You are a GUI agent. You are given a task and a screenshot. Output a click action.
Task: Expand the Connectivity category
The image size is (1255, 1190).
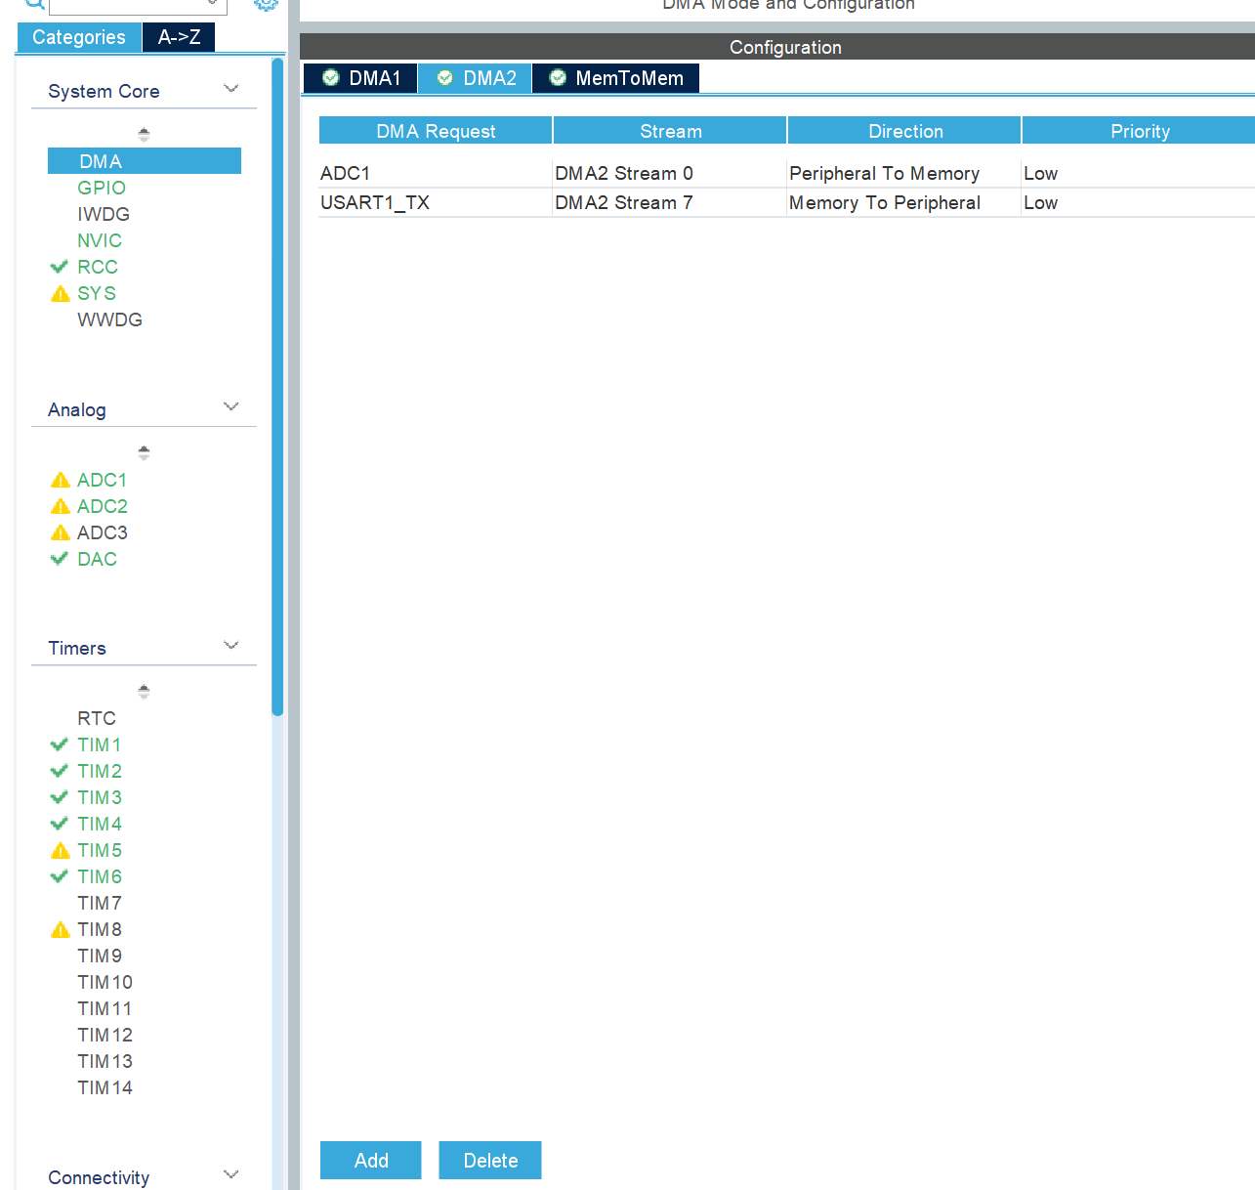pos(231,1174)
